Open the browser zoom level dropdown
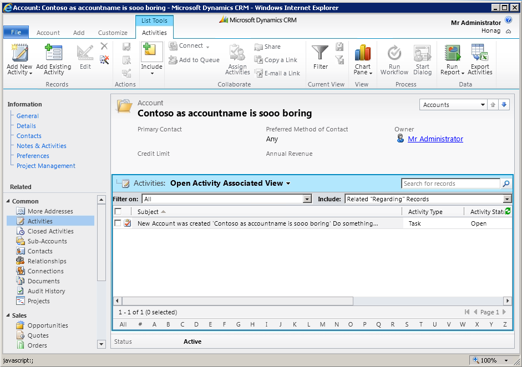The image size is (522, 367). pyautogui.click(x=506, y=360)
